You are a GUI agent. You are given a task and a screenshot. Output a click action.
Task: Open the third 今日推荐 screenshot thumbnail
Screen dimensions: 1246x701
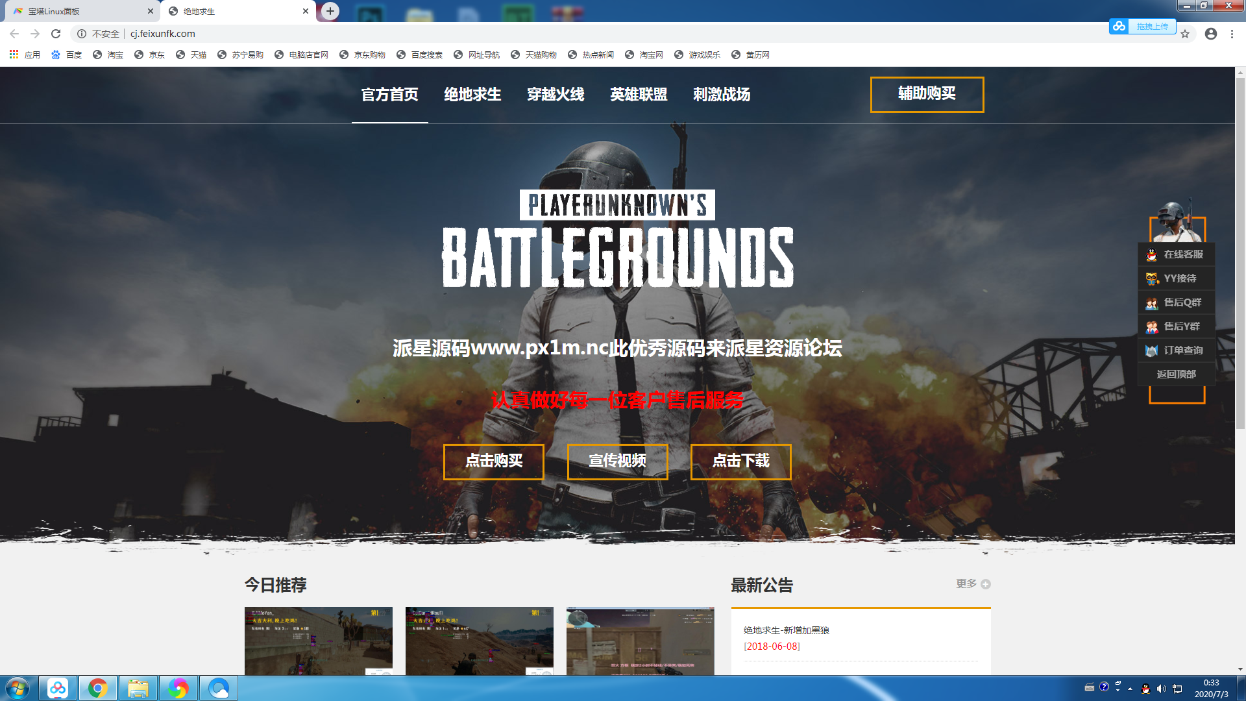[x=641, y=641]
